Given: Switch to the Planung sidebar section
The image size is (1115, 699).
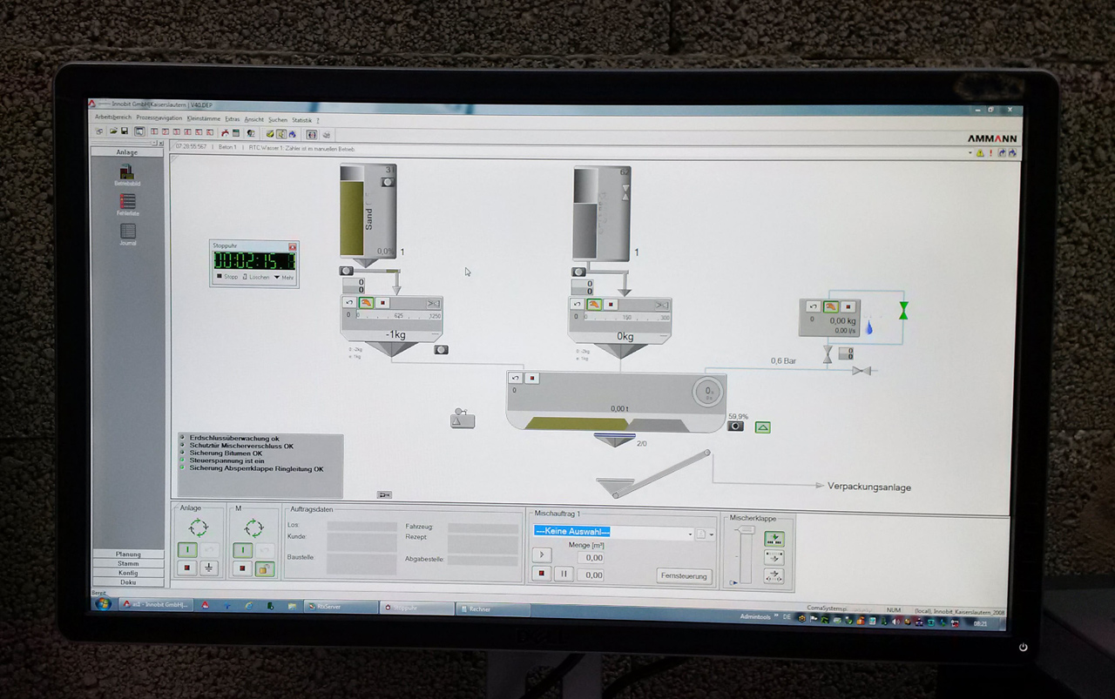Looking at the screenshot, I should pyautogui.click(x=128, y=554).
